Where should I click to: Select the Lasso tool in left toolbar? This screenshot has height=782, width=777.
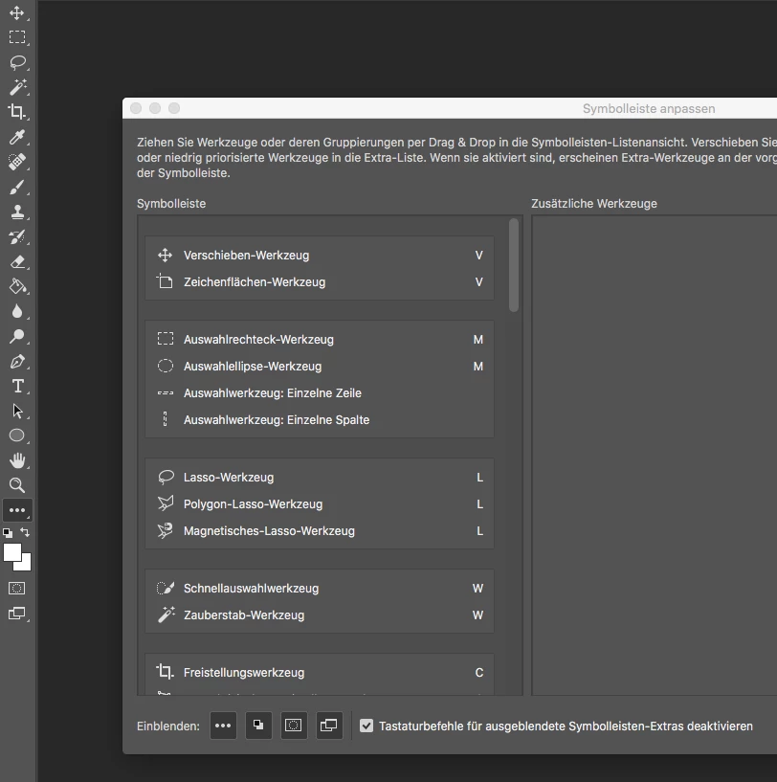point(17,62)
